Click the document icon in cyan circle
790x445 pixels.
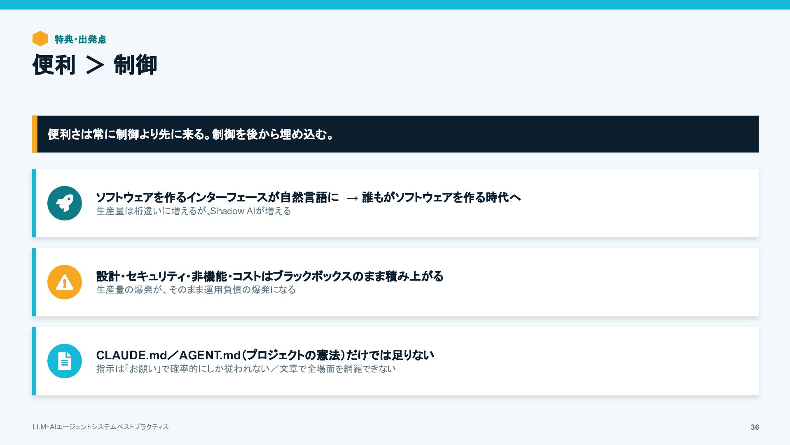pos(65,361)
